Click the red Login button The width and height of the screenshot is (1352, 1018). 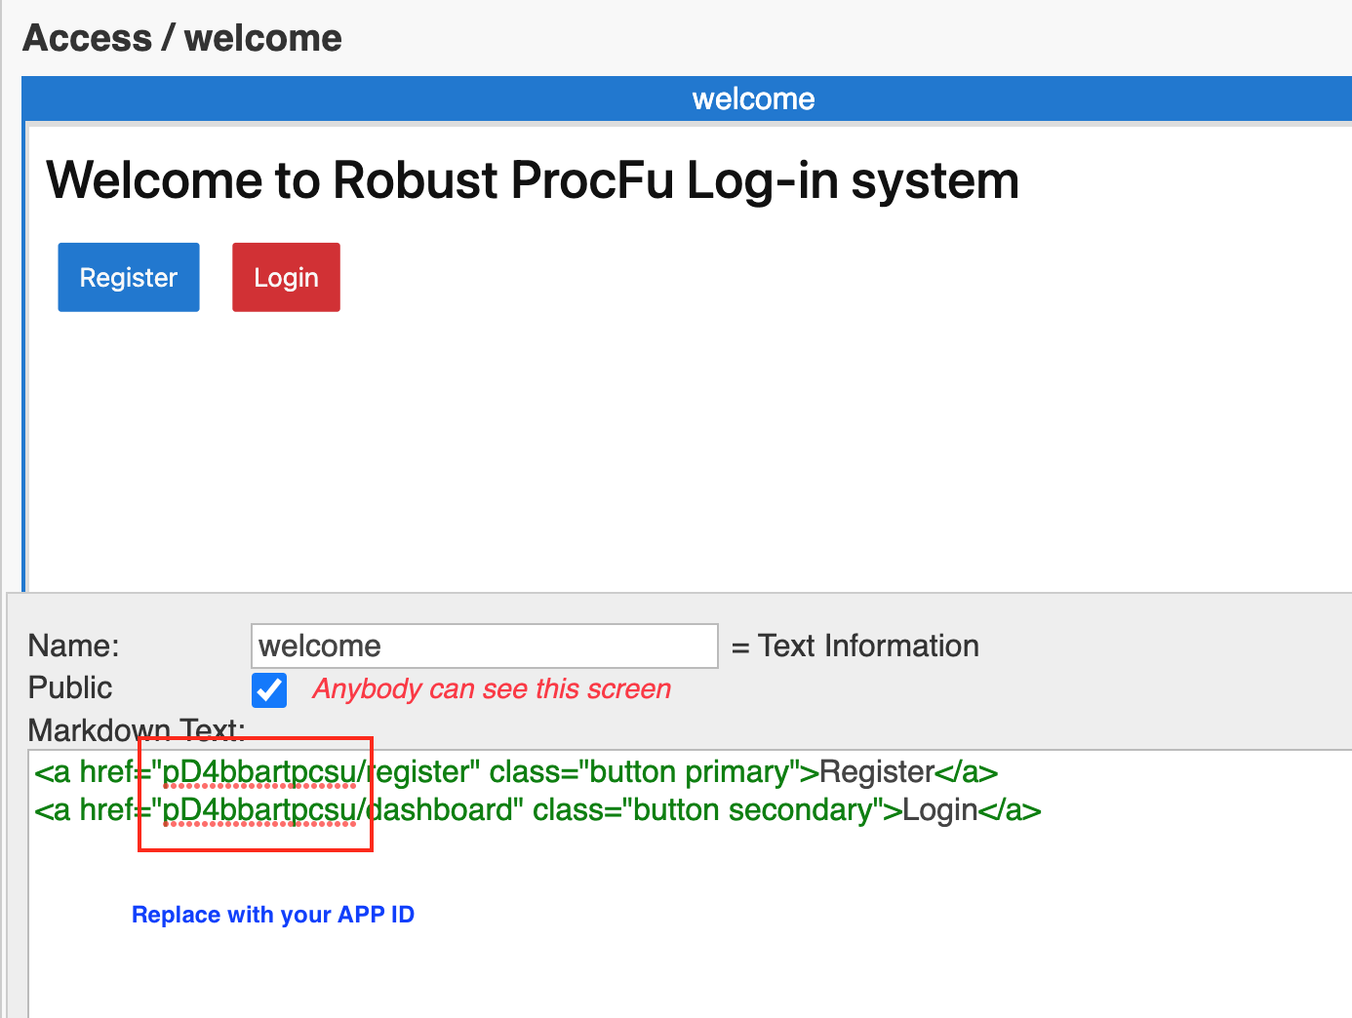tap(286, 278)
